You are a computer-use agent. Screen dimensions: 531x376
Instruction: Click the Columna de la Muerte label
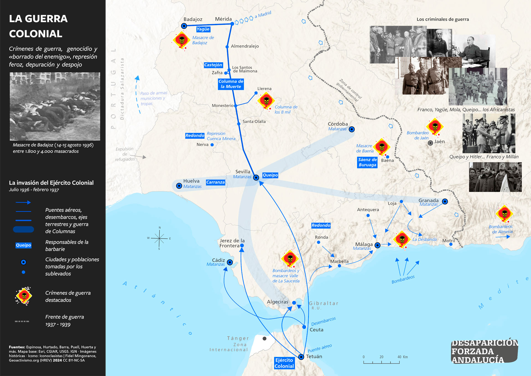[231, 84]
